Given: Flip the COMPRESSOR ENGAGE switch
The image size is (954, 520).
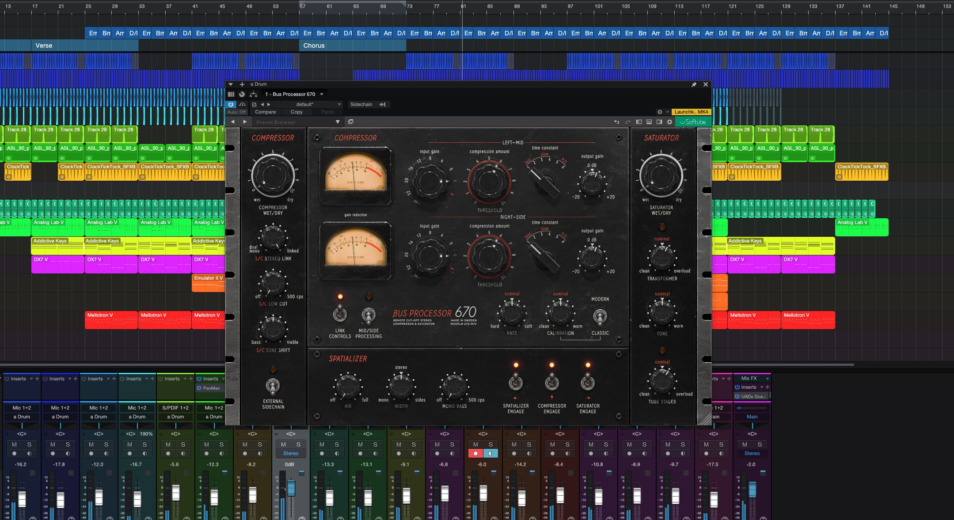Looking at the screenshot, I should [552, 381].
